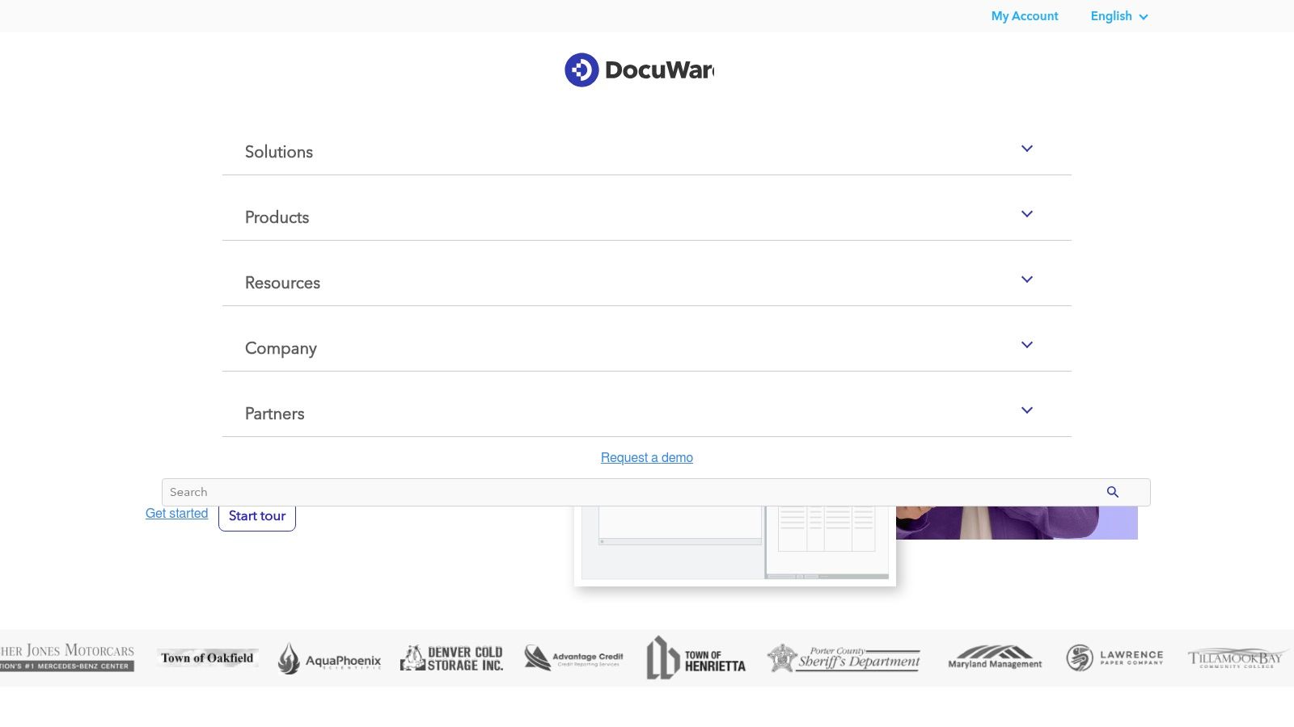Click the Town of Henrietta logo
Screen dimensions: 1294x727
pyautogui.click(x=696, y=658)
